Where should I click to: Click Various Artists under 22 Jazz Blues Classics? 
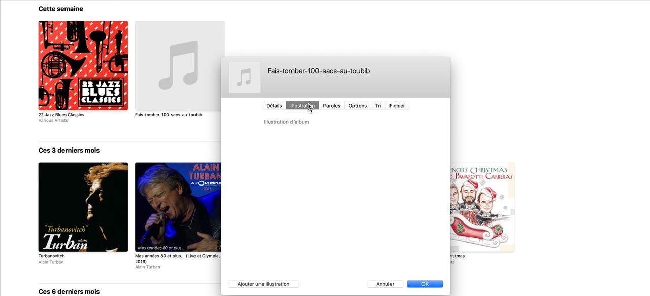(53, 121)
